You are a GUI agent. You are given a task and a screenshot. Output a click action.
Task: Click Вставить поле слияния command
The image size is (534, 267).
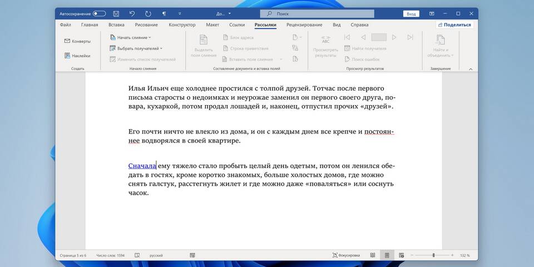click(248, 60)
